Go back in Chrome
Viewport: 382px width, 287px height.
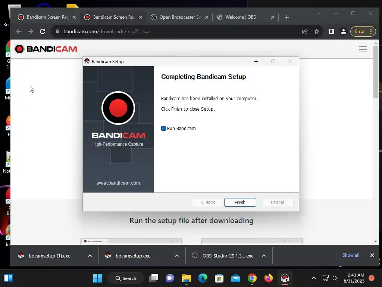[x=19, y=31]
